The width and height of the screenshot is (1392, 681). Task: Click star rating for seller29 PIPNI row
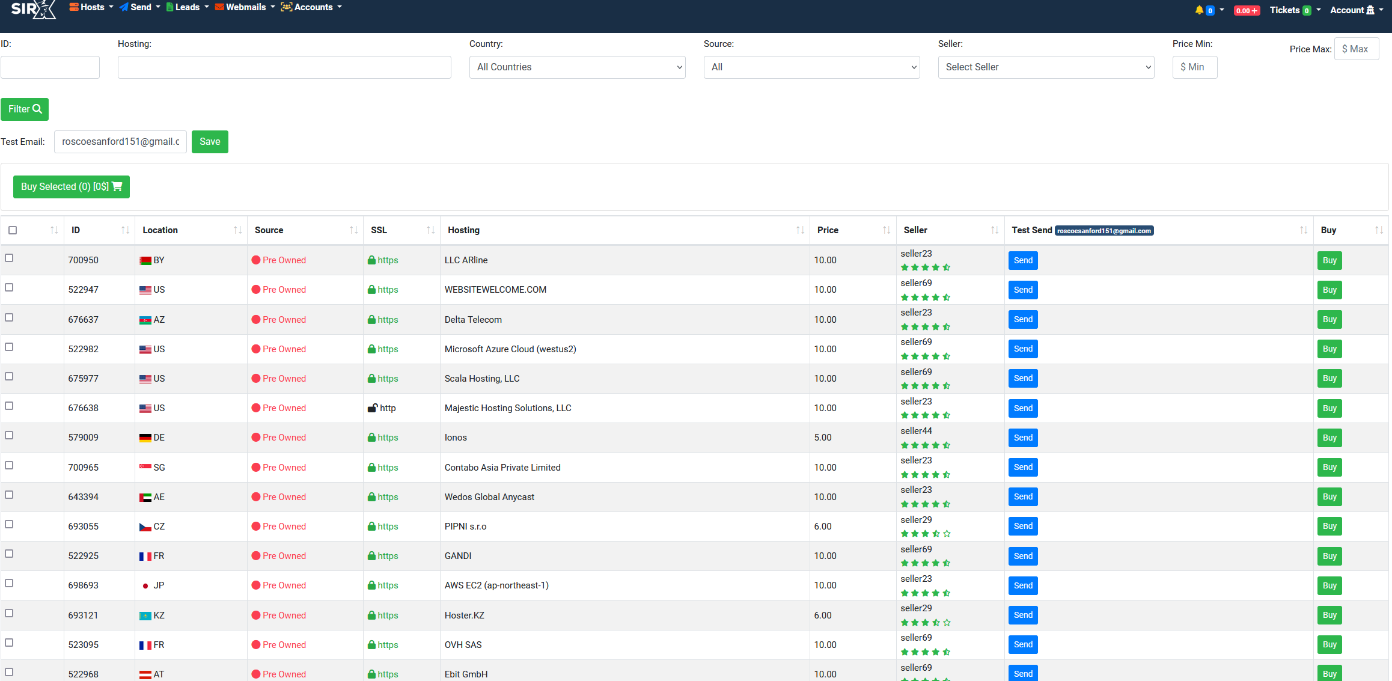tap(926, 534)
